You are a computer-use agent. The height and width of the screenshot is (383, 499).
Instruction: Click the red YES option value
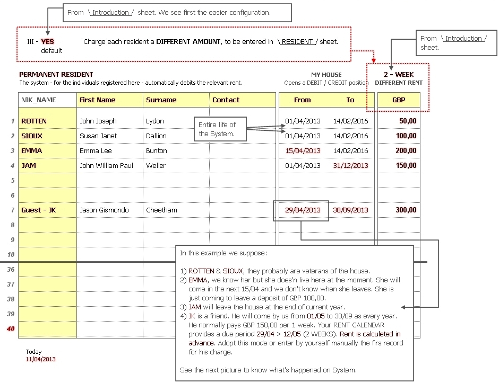click(47, 42)
